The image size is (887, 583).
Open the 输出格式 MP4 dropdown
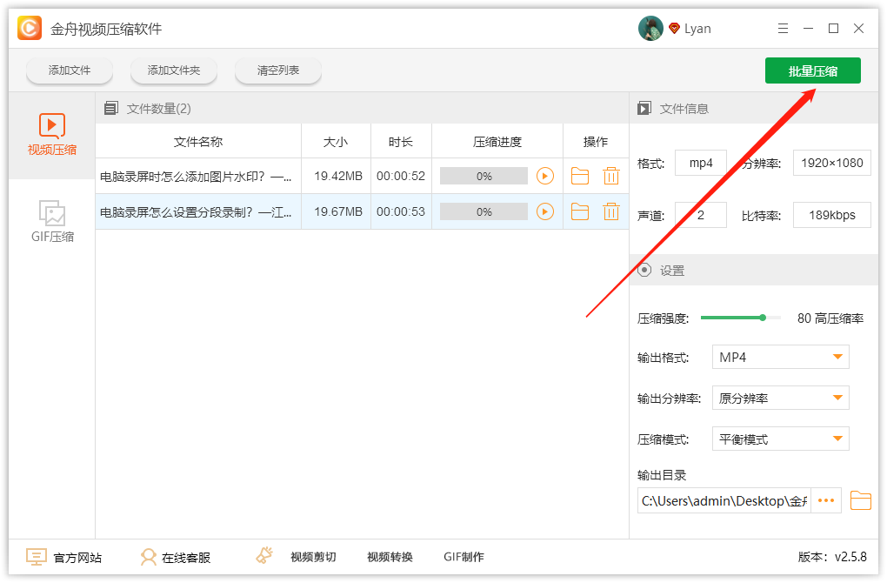781,357
